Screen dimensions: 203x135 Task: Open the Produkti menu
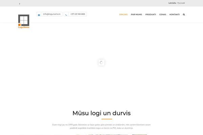(x=151, y=15)
